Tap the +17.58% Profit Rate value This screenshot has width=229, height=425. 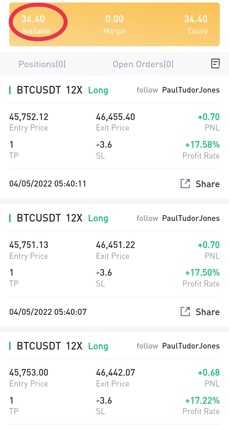coord(202,145)
